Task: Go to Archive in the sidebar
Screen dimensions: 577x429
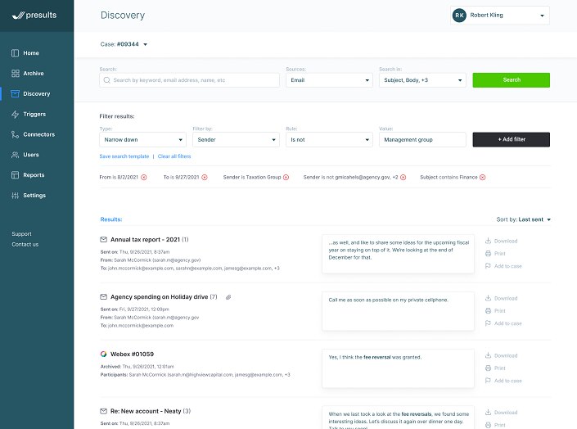Action: (34, 74)
